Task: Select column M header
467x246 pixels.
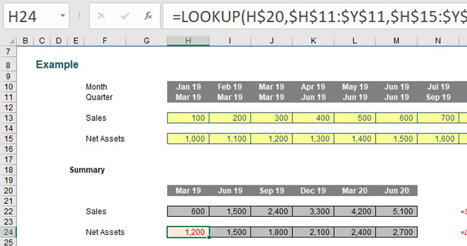Action: [397, 41]
